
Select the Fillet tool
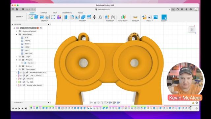click(72, 17)
